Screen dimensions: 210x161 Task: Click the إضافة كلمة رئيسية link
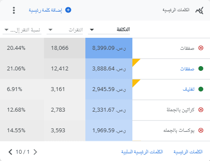pyautogui.click(x=45, y=10)
